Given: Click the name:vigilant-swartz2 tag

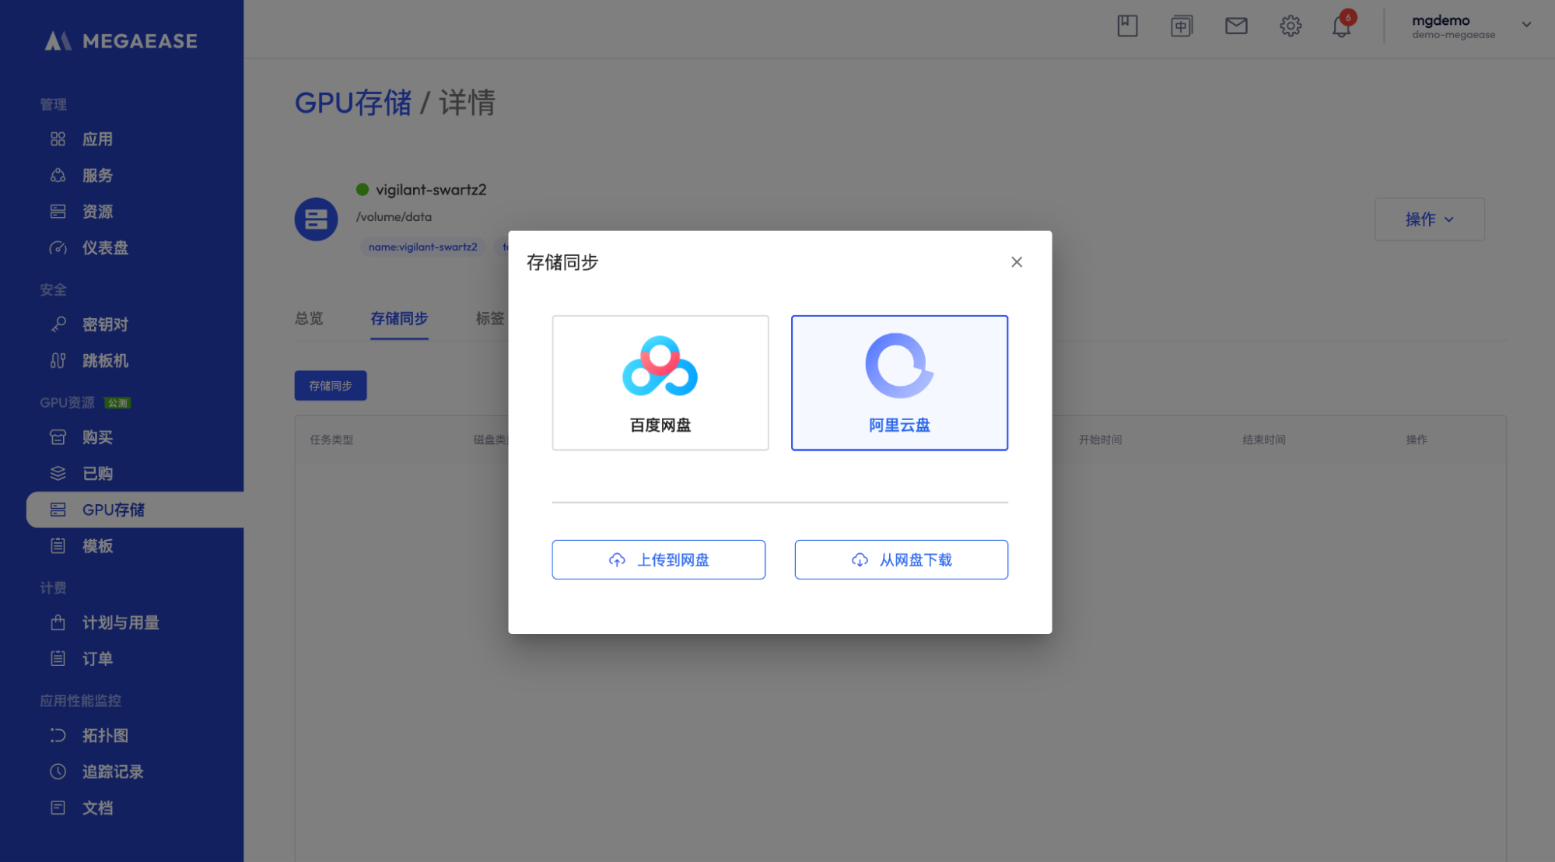Looking at the screenshot, I should pyautogui.click(x=423, y=247).
